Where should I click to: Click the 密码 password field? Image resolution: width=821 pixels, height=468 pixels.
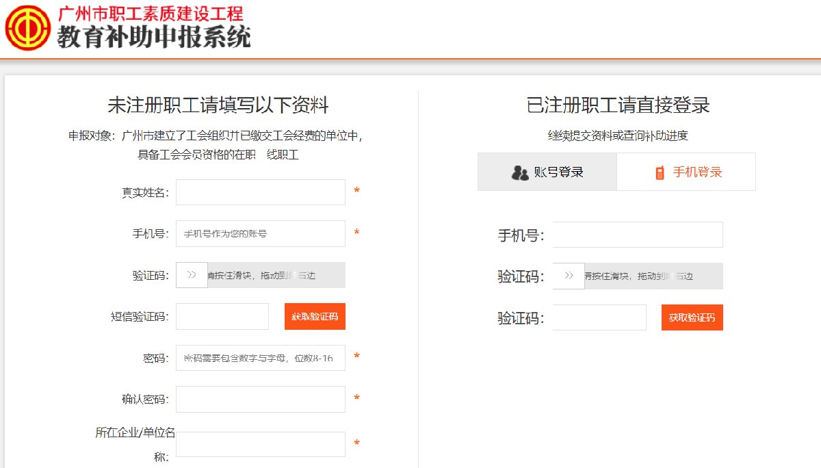[260, 358]
